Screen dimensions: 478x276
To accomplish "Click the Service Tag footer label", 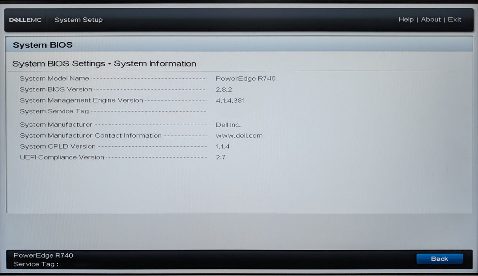I will 36,264.
